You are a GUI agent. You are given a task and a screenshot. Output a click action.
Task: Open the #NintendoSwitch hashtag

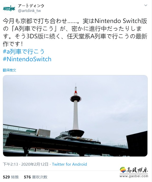coord(27,59)
